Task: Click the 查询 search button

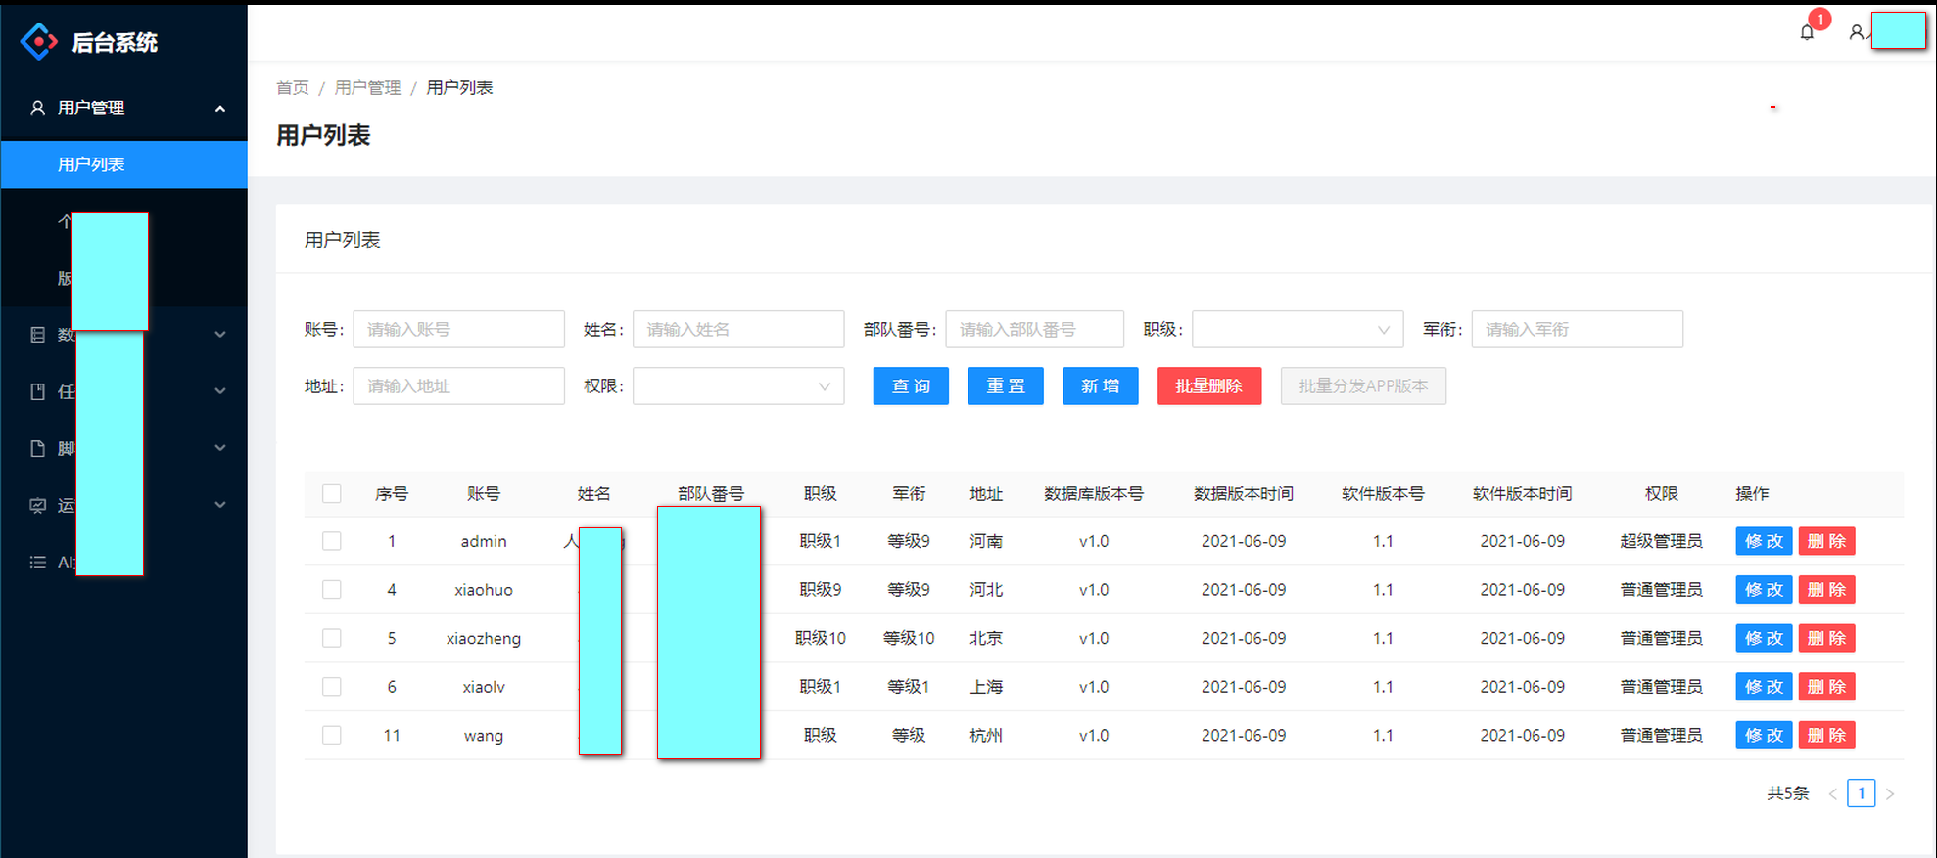Action: click(911, 385)
